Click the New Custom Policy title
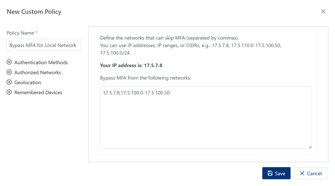This screenshot has height=186, width=335. (x=34, y=12)
